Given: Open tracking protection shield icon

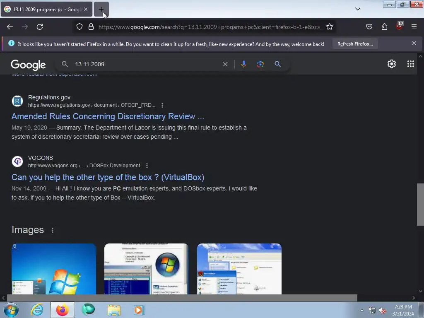Looking at the screenshot, I should pyautogui.click(x=79, y=27).
